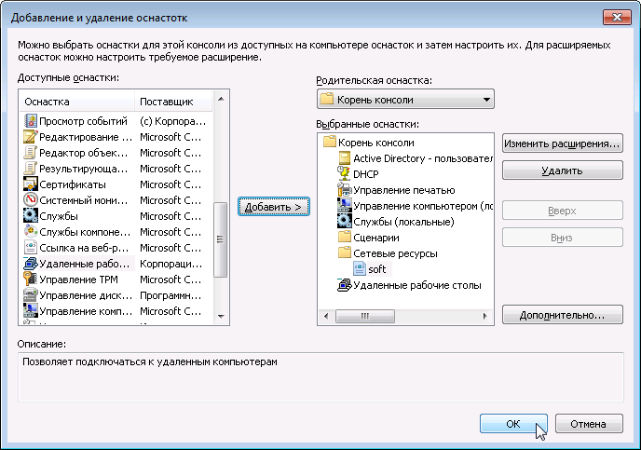
Task: Select the Службы (локальные) row text
Action: pos(404,222)
